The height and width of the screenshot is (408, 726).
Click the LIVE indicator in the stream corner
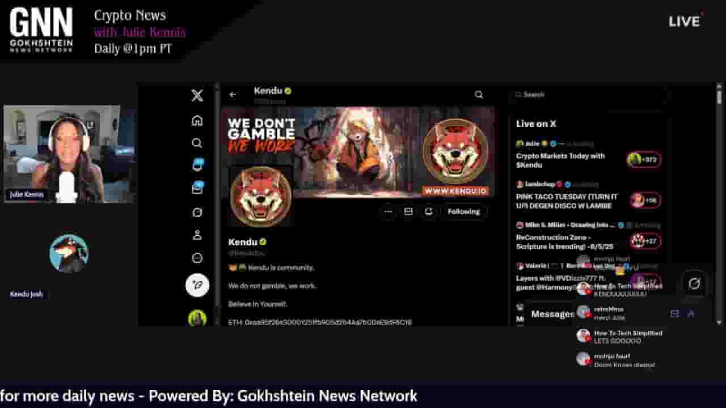pos(686,21)
